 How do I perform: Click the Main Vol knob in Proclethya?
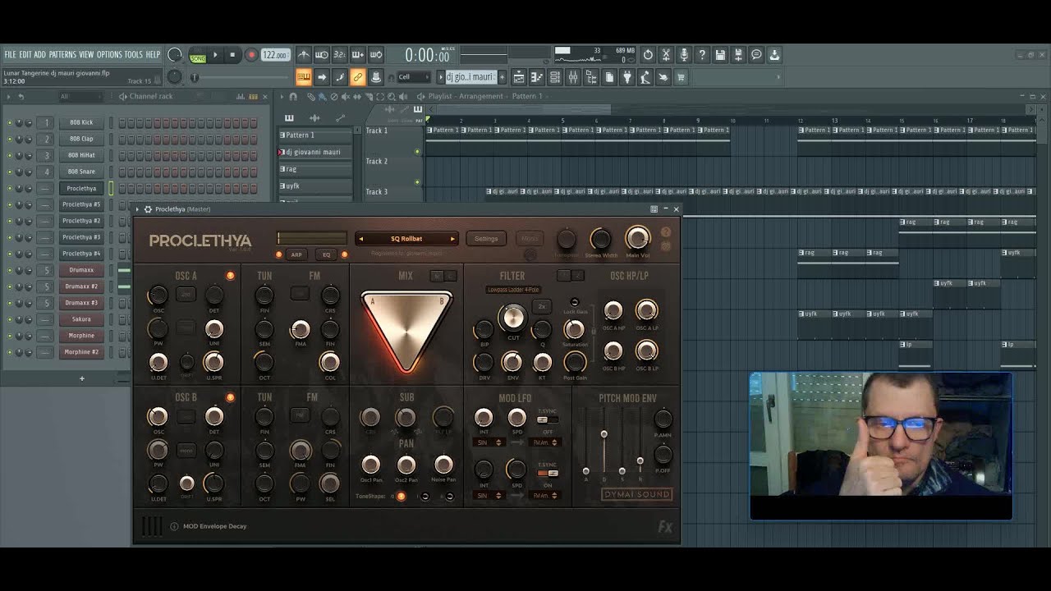(637, 237)
